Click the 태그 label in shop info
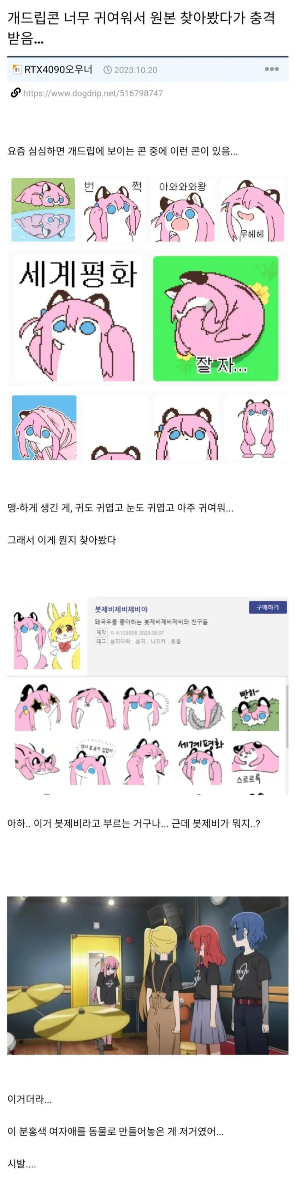Screen dimensions: 295x1180 pyautogui.click(x=101, y=641)
